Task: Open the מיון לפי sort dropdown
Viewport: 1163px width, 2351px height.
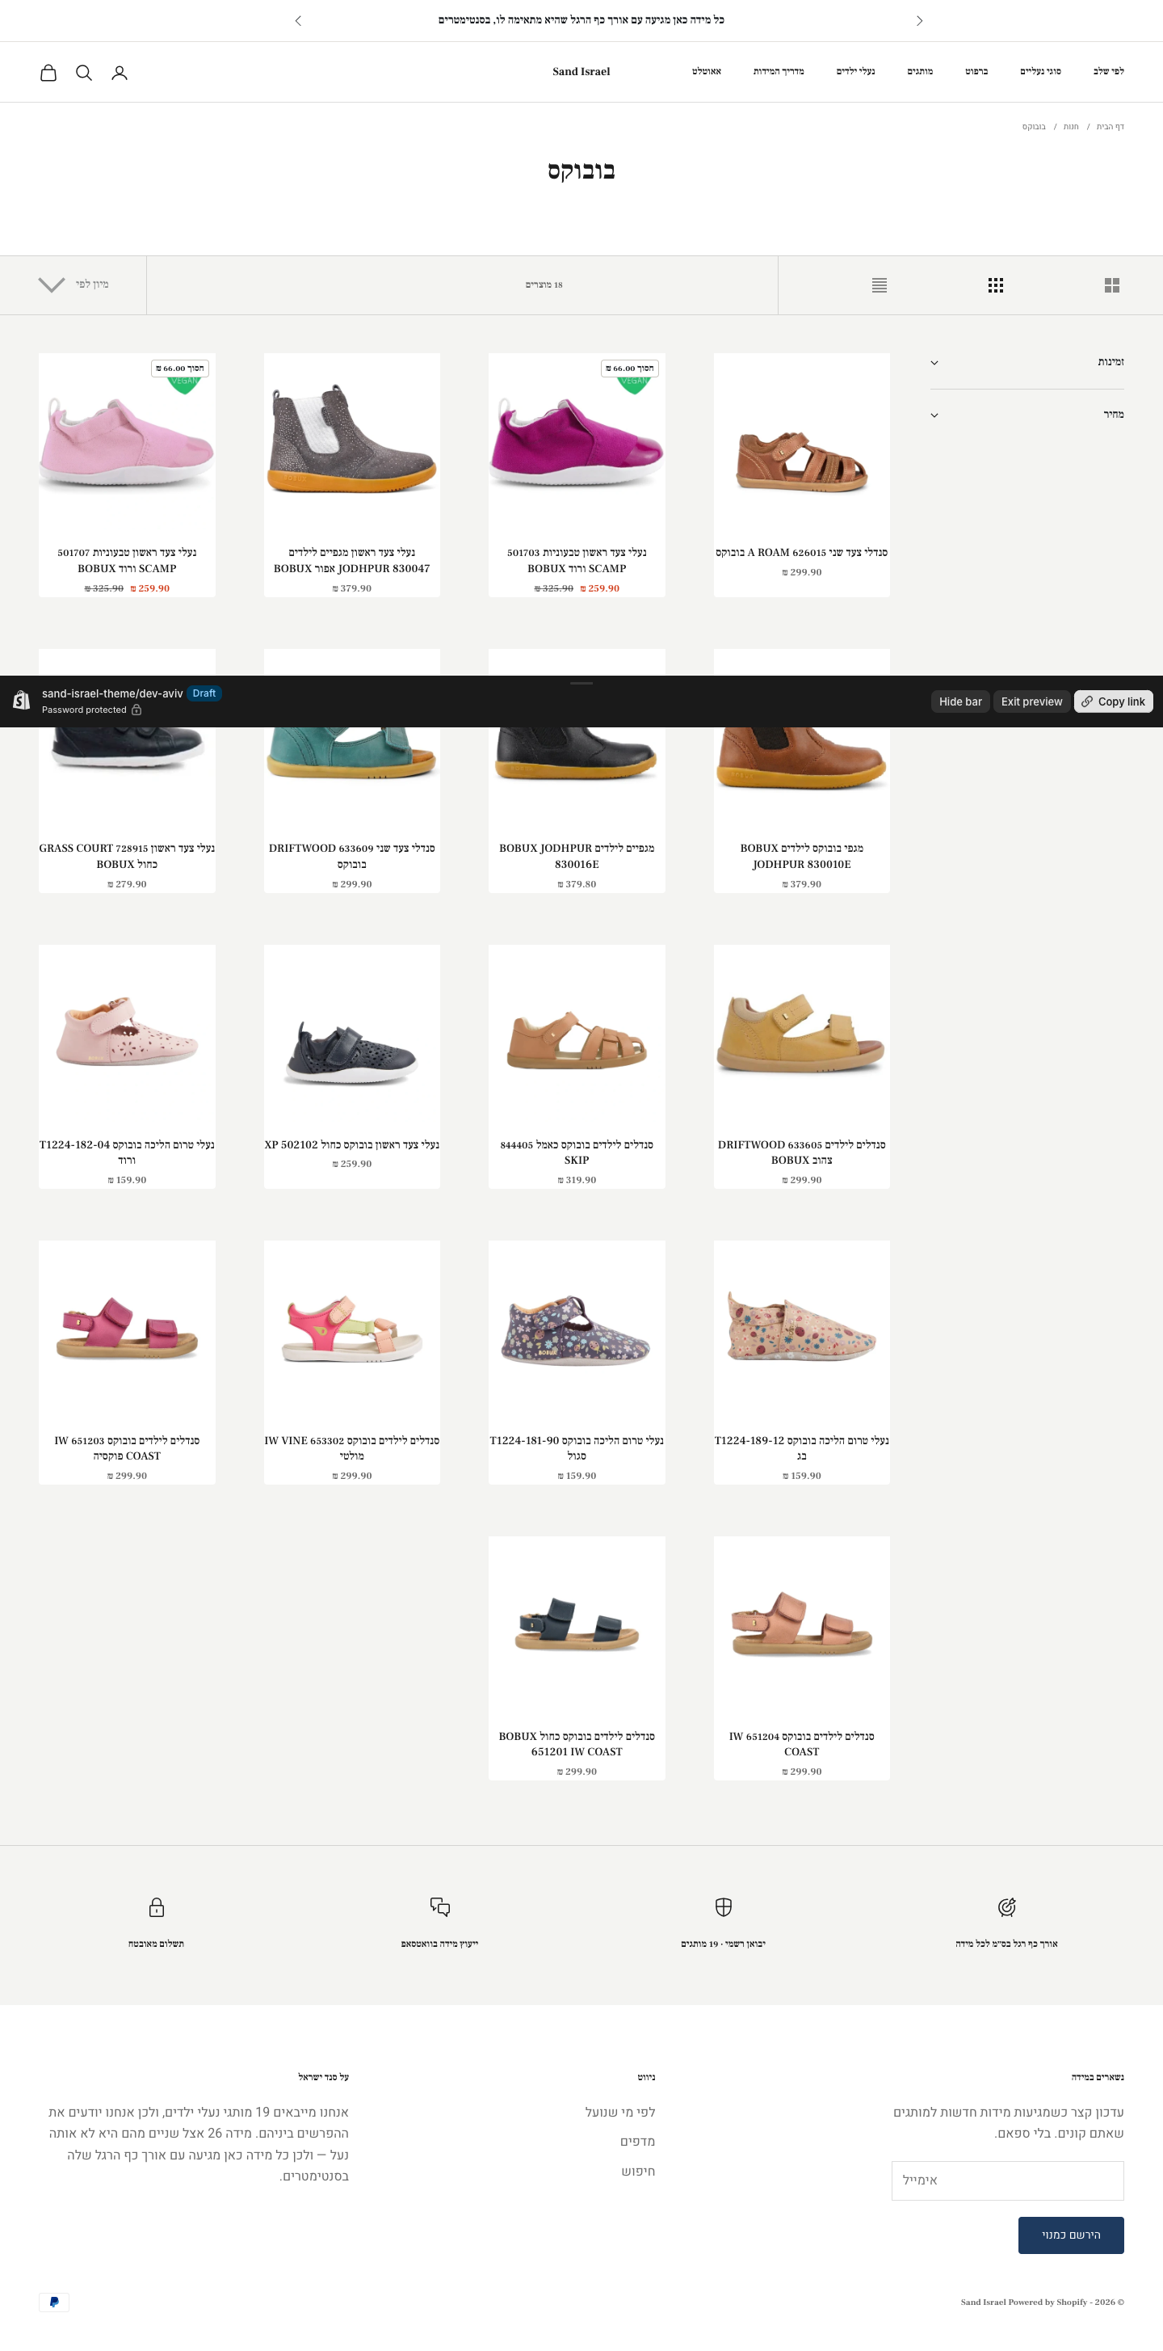Action: 73,284
